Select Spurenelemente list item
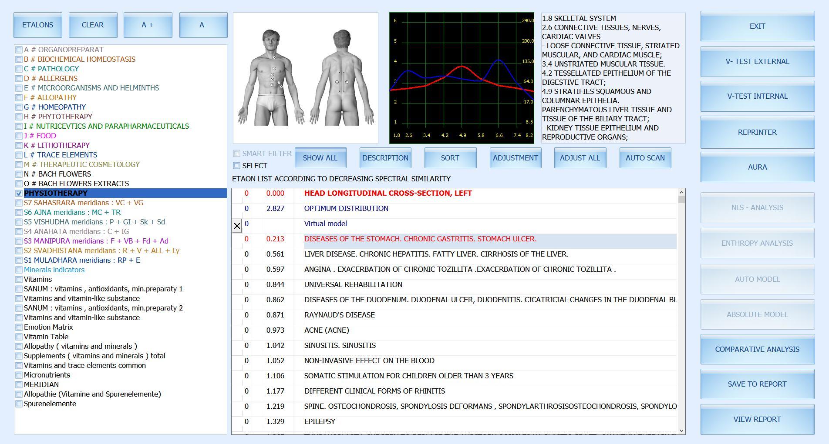Screen dimensions: 829x444 coord(50,404)
